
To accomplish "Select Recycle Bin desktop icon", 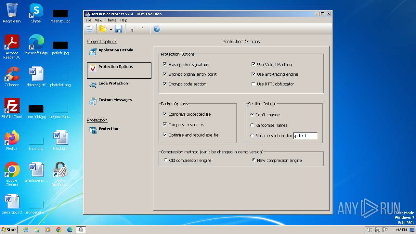I will (x=12, y=13).
